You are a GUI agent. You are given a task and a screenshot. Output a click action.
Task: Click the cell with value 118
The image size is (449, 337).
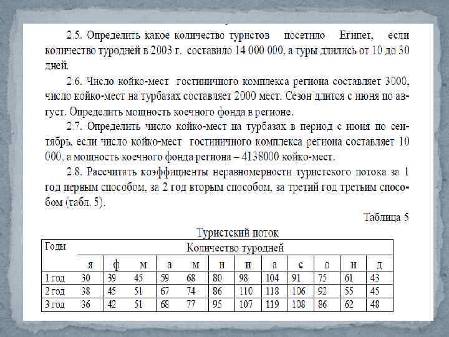click(272, 291)
